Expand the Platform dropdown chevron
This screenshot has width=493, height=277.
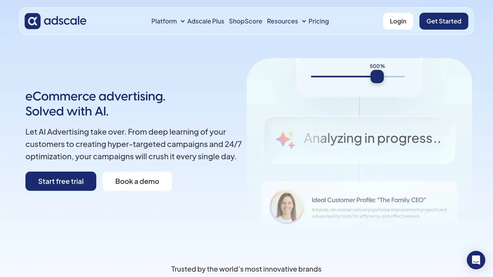[183, 22]
